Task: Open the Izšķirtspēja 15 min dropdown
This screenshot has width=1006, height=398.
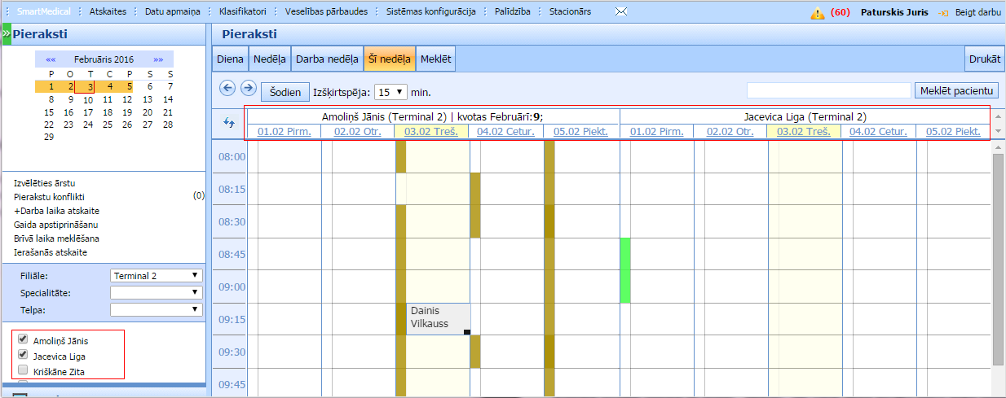Action: pyautogui.click(x=390, y=92)
